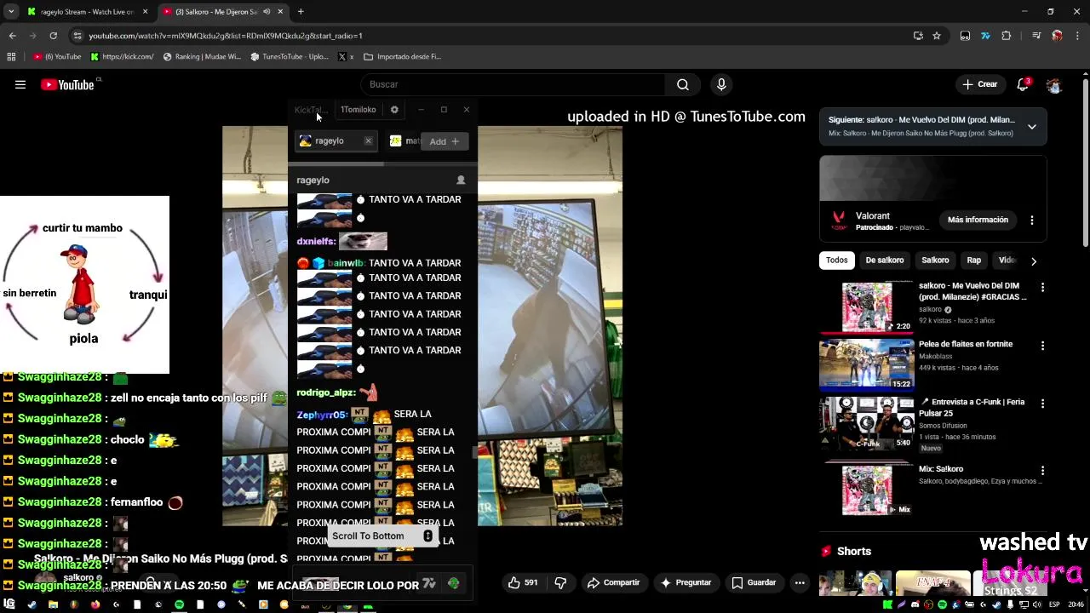Open Pelea de flaites en fortnite thumbnail
The width and height of the screenshot is (1090, 613).
866,364
